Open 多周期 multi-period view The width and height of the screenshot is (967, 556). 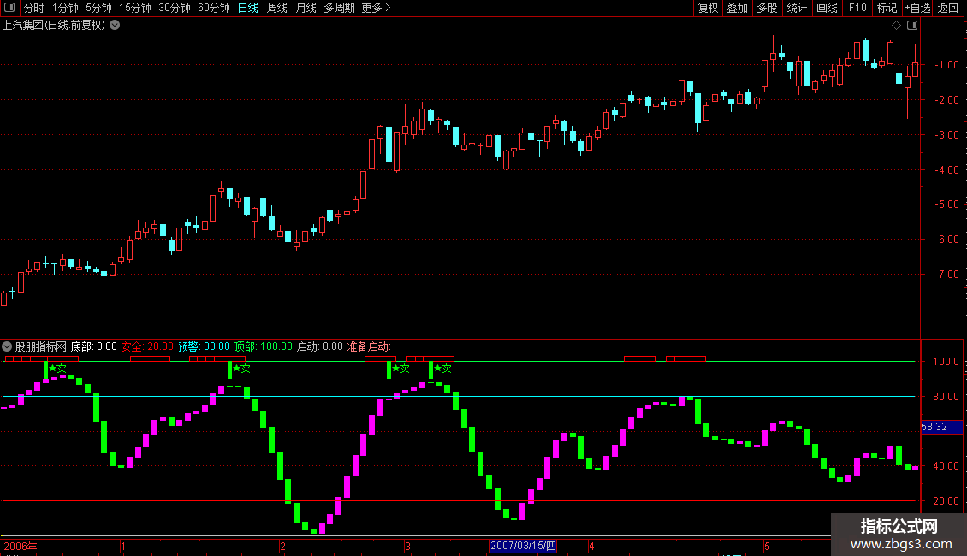point(339,8)
